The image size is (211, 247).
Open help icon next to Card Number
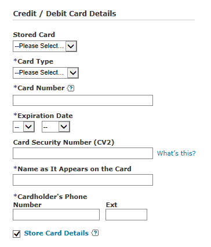(x=71, y=89)
